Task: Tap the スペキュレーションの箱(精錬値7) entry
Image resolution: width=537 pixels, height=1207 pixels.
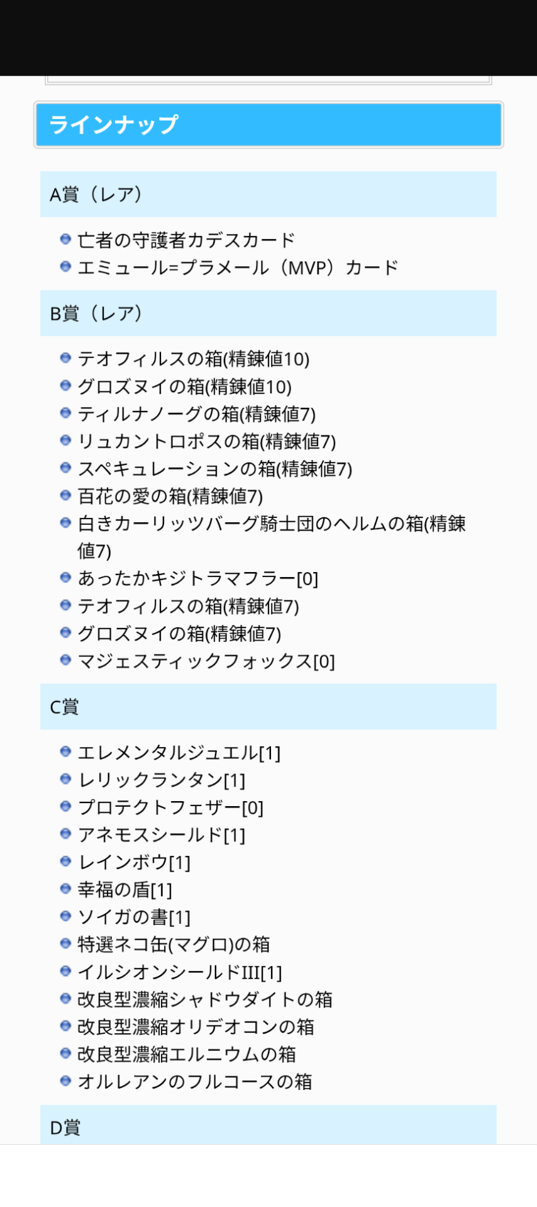Action: click(x=214, y=469)
